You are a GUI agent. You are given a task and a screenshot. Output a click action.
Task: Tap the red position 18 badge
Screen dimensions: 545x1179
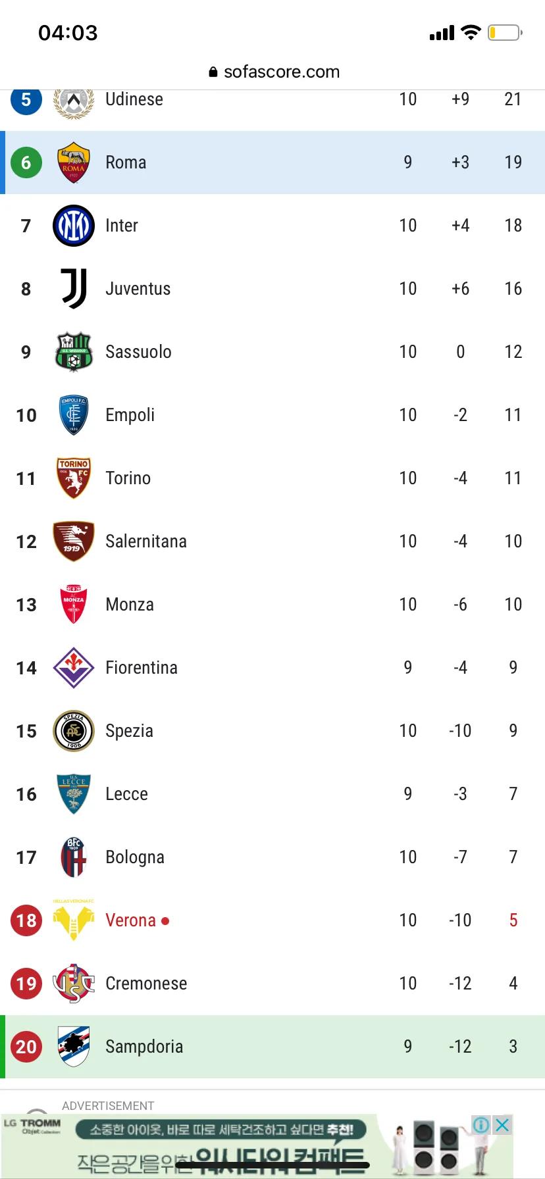26,920
